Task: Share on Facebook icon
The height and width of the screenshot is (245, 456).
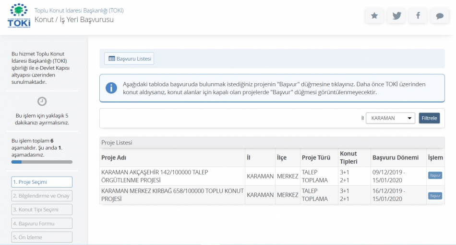Action: click(418, 15)
